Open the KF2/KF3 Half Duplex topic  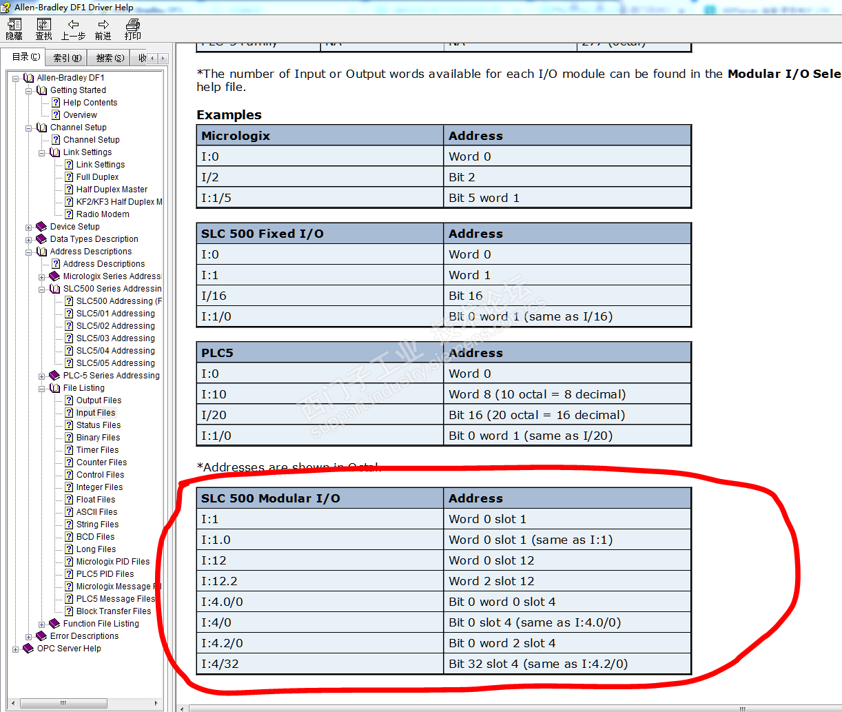pos(119,202)
